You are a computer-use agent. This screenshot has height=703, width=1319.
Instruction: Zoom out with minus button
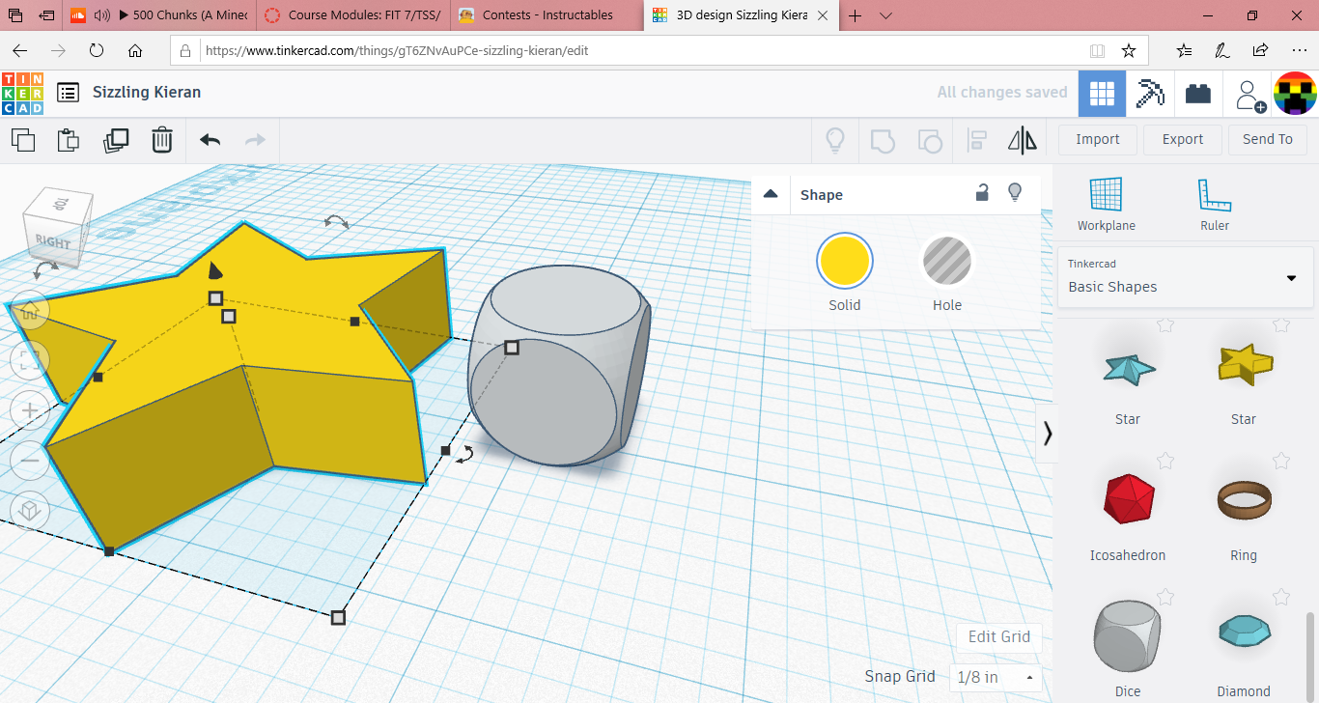30,460
